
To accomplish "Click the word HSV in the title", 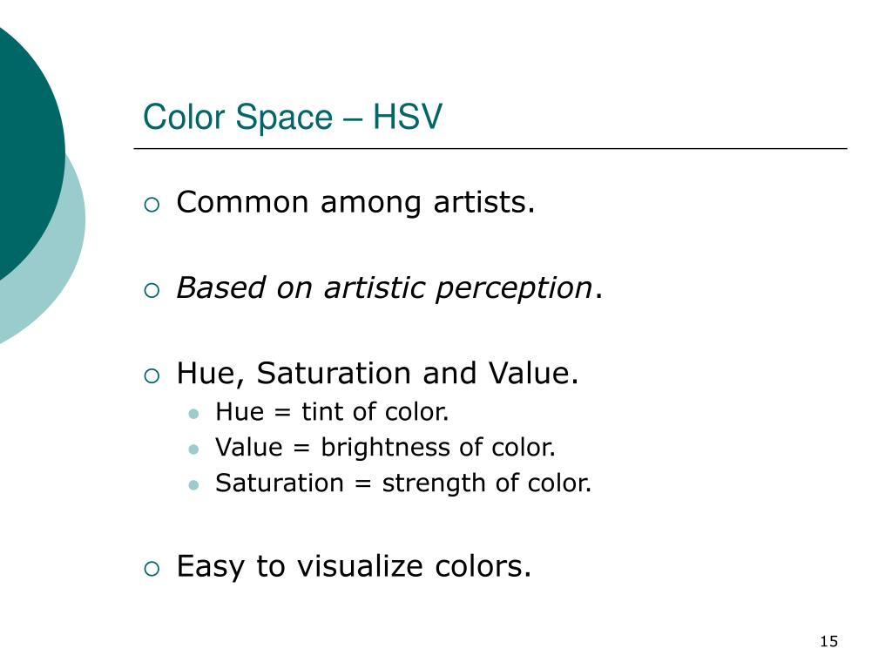I will [x=408, y=118].
